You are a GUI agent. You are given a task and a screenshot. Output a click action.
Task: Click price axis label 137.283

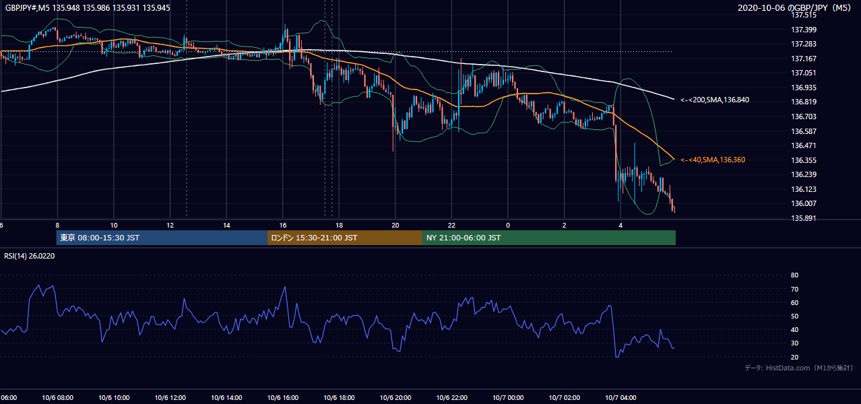coord(804,44)
